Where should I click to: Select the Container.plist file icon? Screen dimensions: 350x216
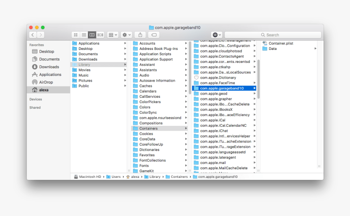265,43
